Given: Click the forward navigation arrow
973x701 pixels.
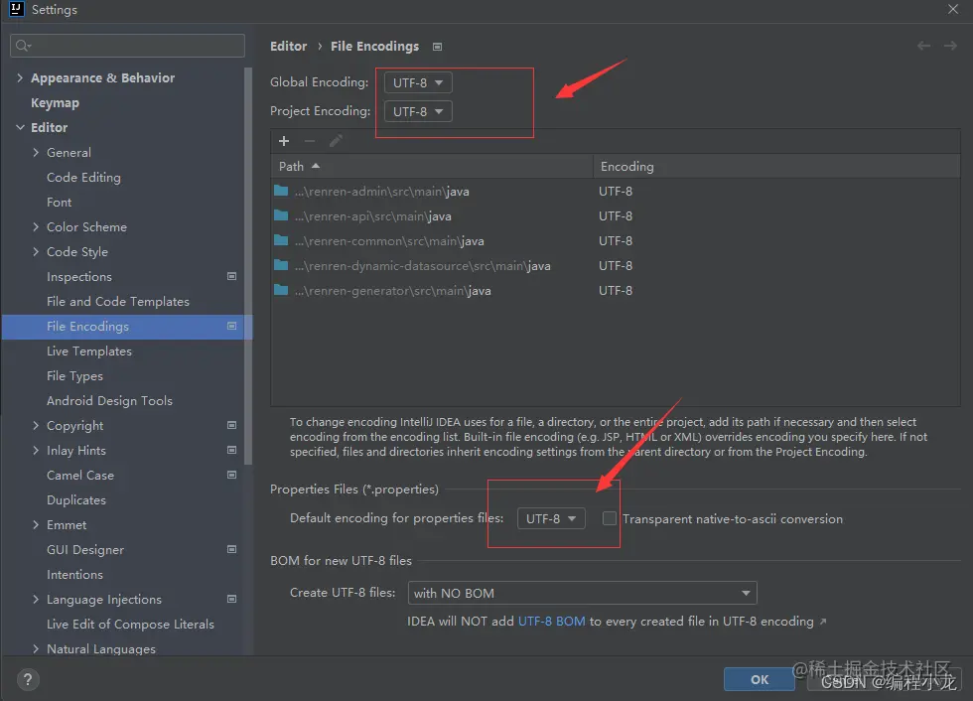Looking at the screenshot, I should point(950,46).
